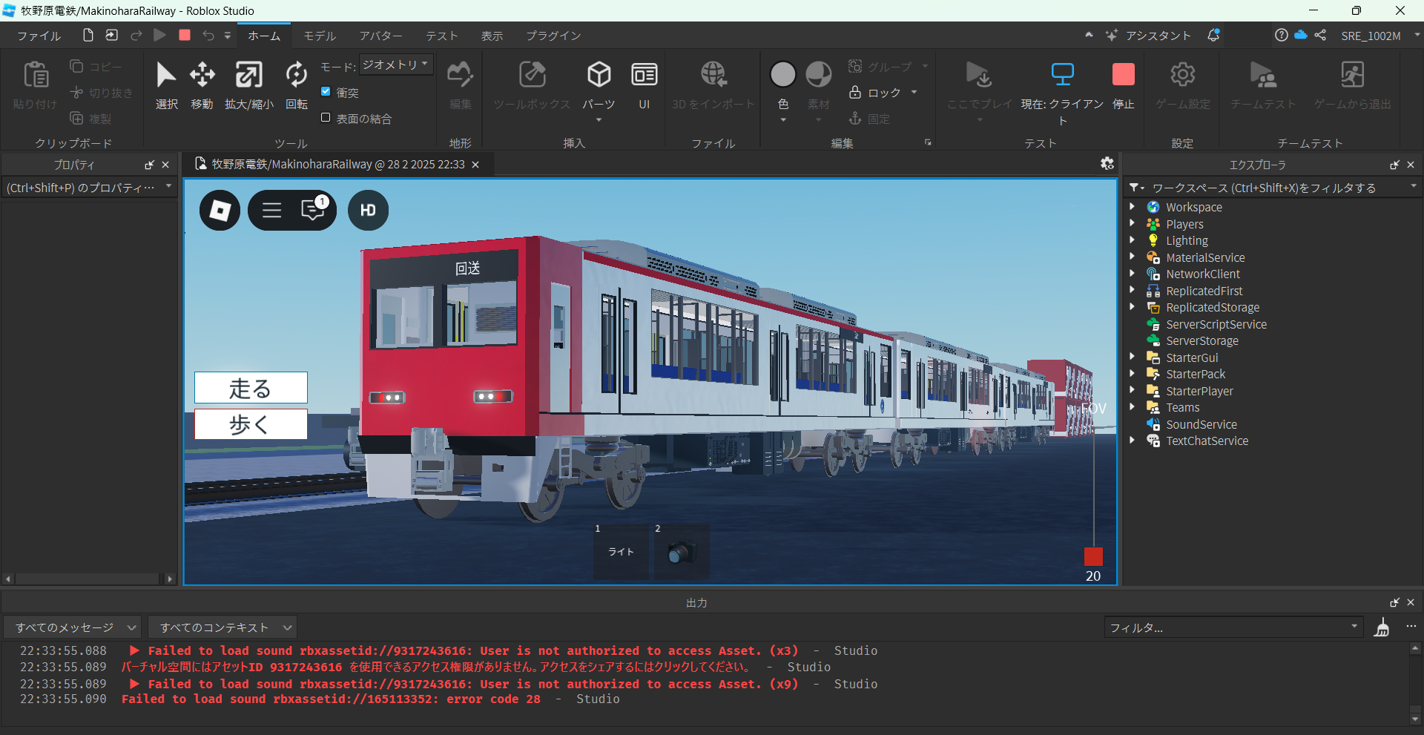Click the top-bar red stop square
The height and width of the screenshot is (735, 1424).
coord(185,35)
